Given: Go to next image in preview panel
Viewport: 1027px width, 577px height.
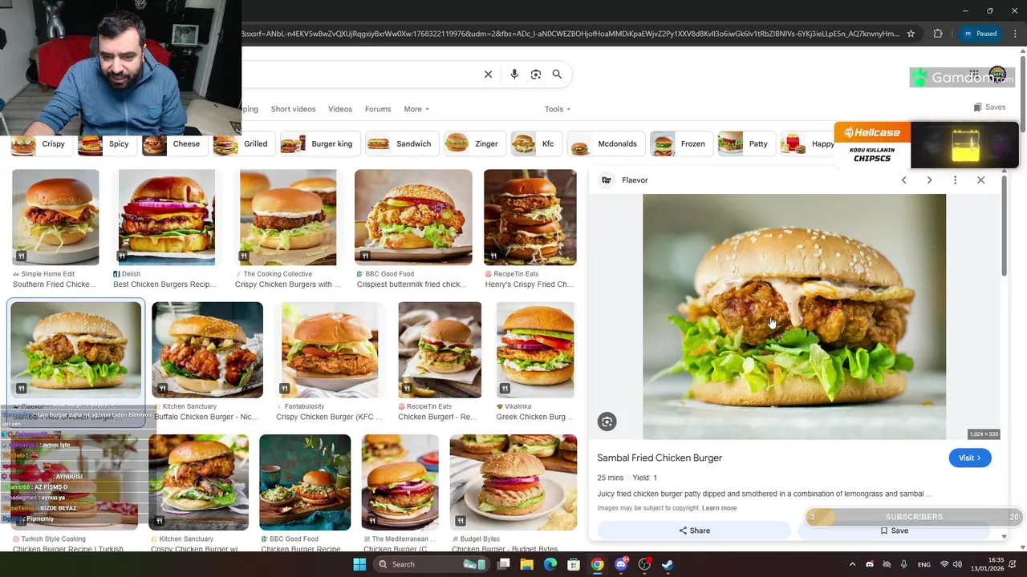Looking at the screenshot, I should tap(929, 180).
